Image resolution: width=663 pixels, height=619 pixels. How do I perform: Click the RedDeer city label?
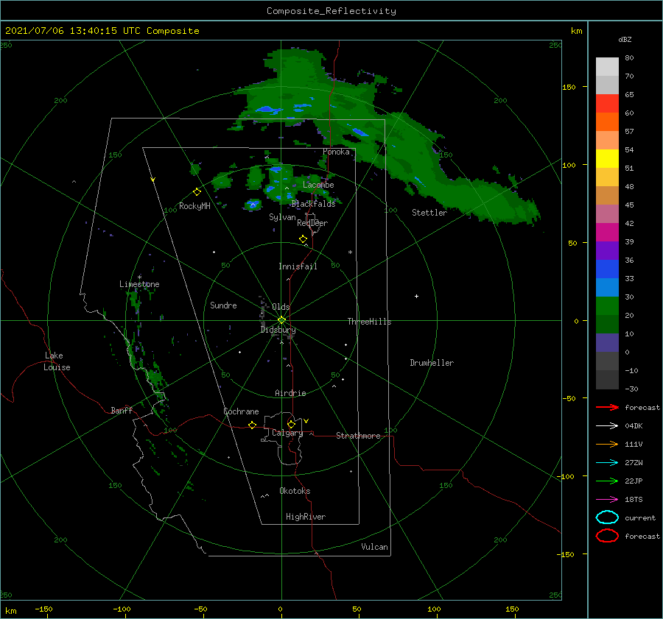click(x=312, y=223)
